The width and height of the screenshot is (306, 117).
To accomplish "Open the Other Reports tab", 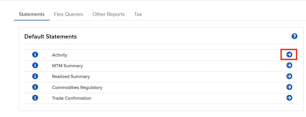I will click(x=108, y=14).
